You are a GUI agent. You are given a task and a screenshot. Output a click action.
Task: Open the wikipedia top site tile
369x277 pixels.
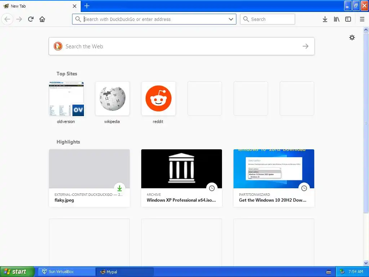(112, 98)
